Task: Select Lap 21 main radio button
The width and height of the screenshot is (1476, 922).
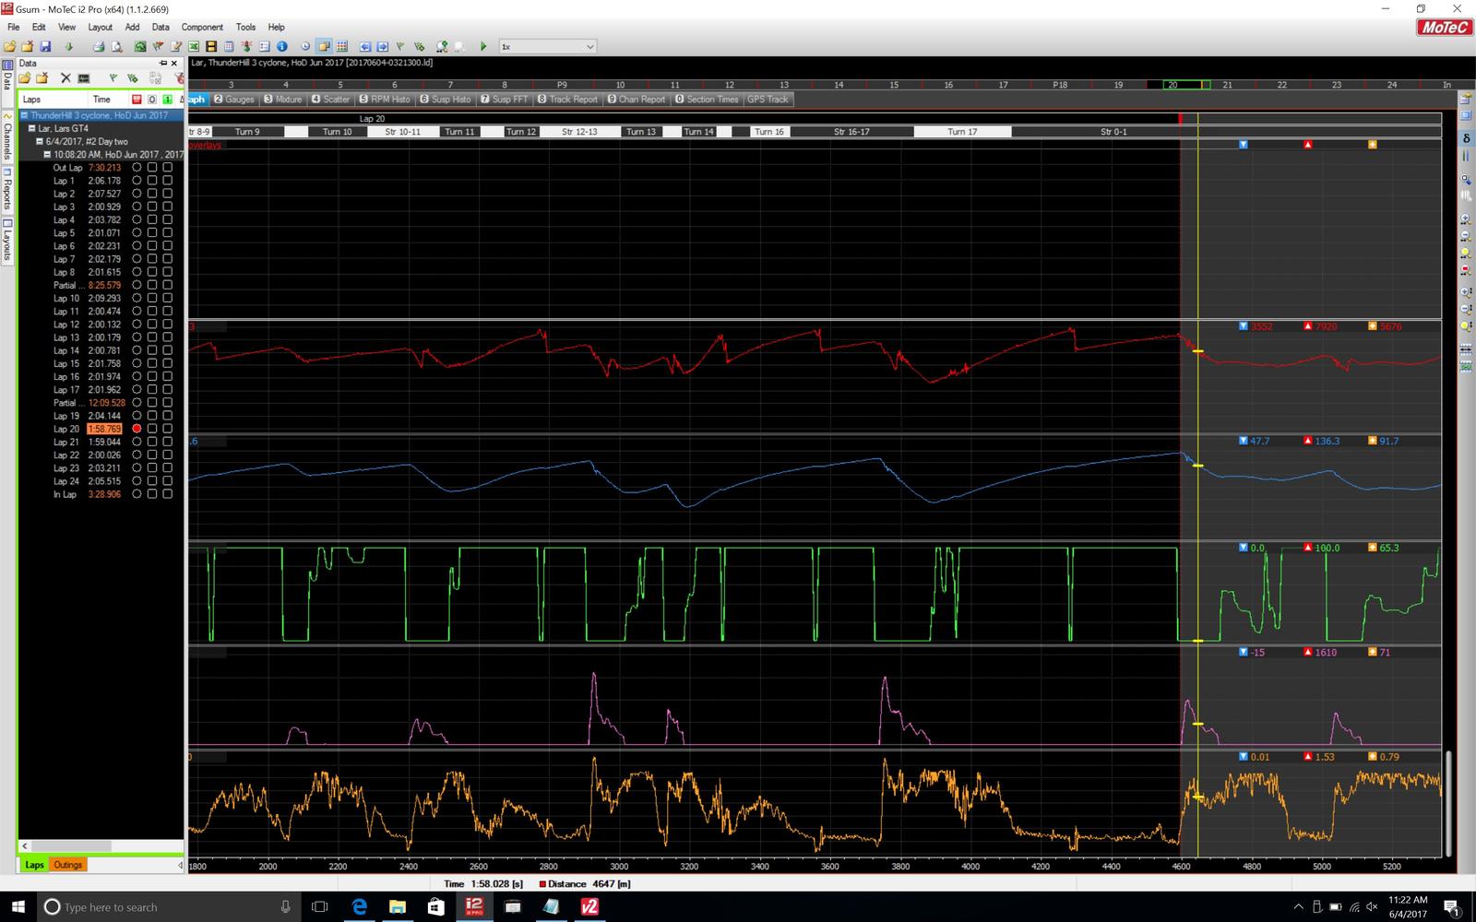Action: pyautogui.click(x=137, y=442)
